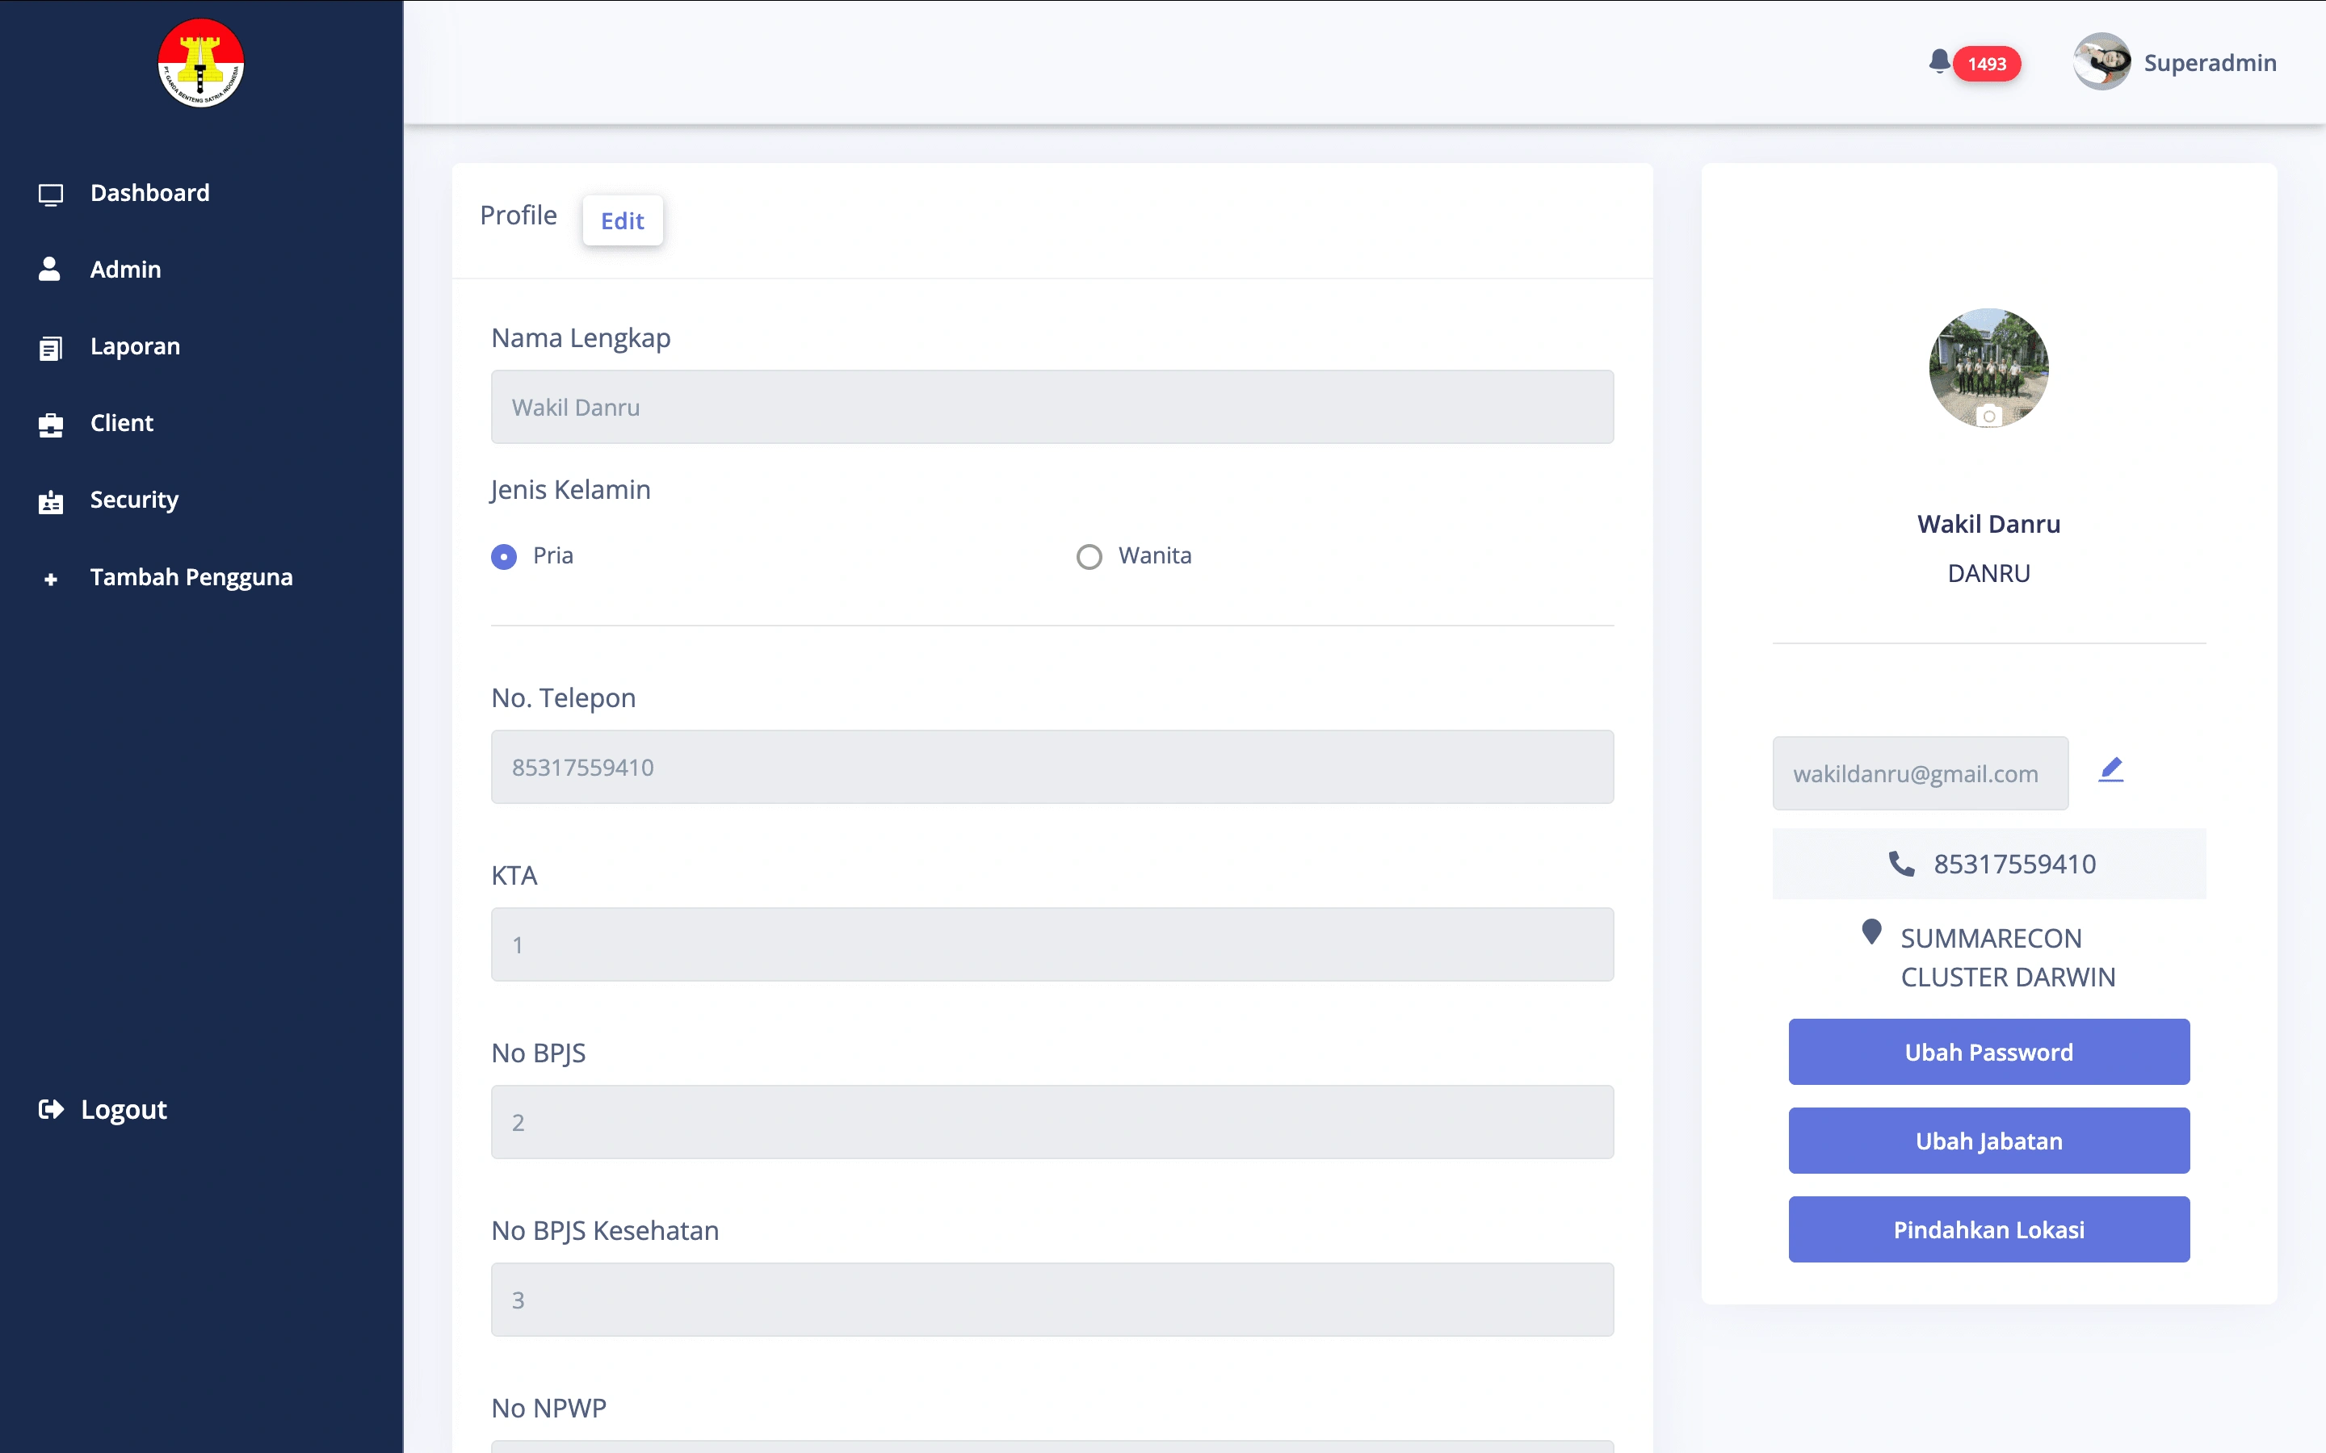Click the Superadmin profile avatar

[2100, 62]
